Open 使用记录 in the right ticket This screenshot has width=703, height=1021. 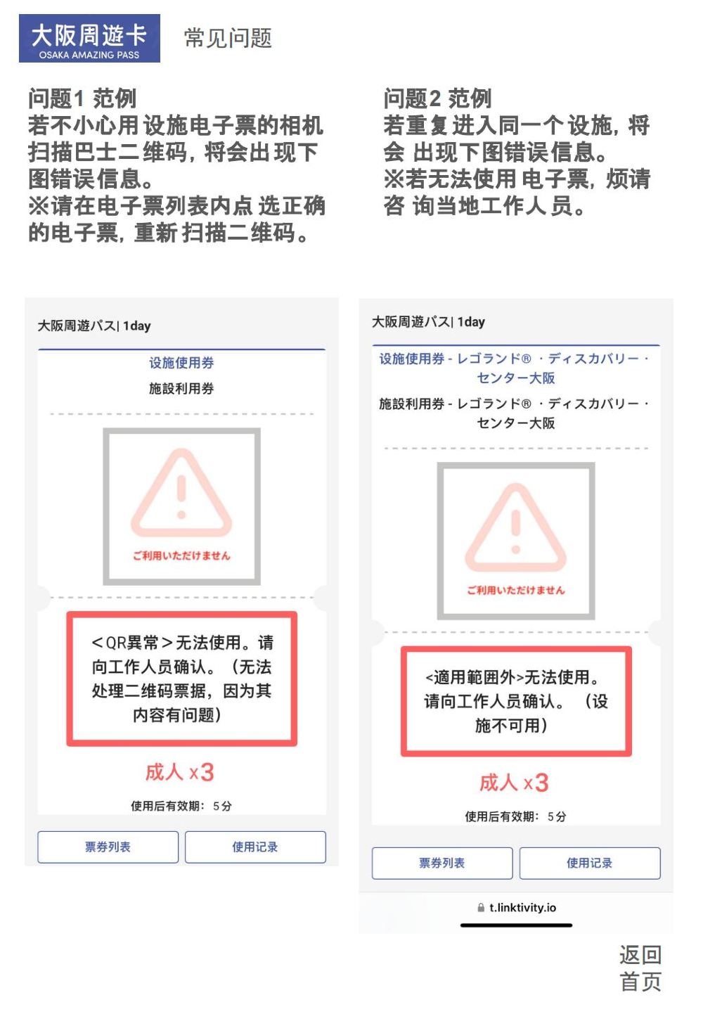[590, 863]
